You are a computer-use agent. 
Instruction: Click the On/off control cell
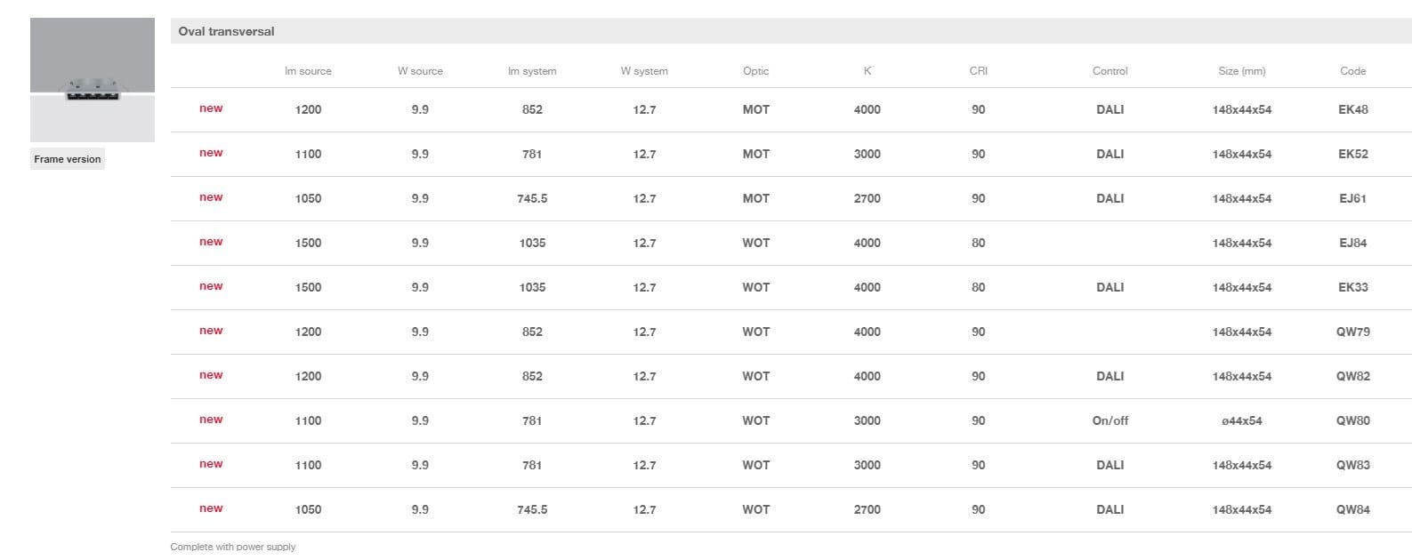click(1109, 420)
